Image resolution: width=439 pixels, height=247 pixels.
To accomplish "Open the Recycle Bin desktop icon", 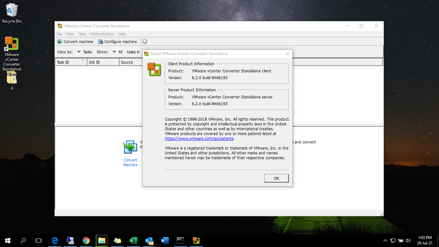I will [12, 13].
